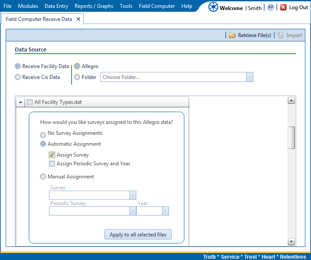Select the Allegro data source option
Viewport: 311px width, 260px height.
[x=77, y=66]
